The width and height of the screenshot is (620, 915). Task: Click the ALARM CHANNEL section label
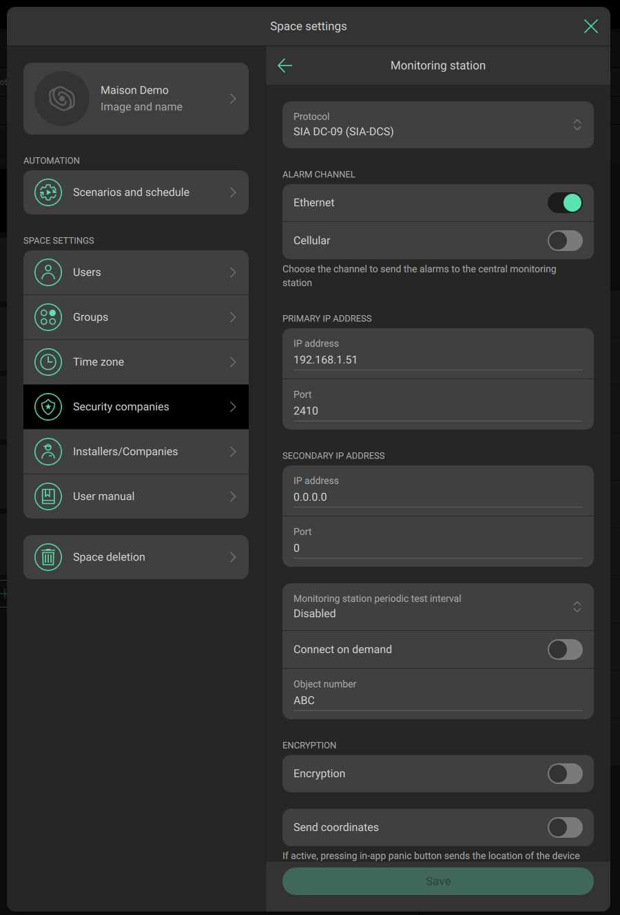point(319,174)
